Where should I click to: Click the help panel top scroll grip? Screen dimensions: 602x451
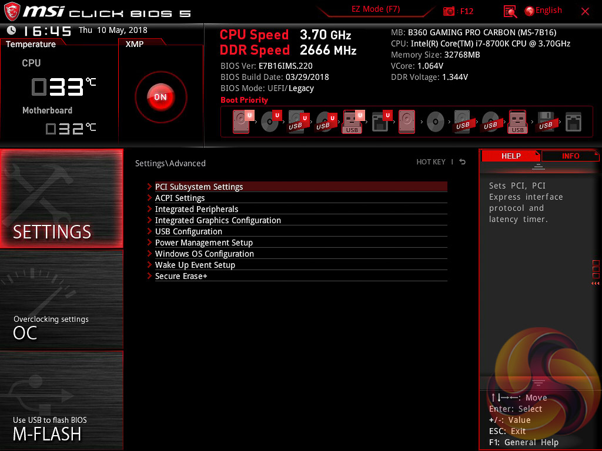(x=539, y=166)
